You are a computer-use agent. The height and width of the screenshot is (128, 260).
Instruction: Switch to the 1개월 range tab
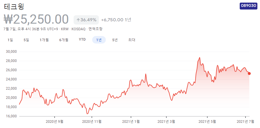(44, 40)
